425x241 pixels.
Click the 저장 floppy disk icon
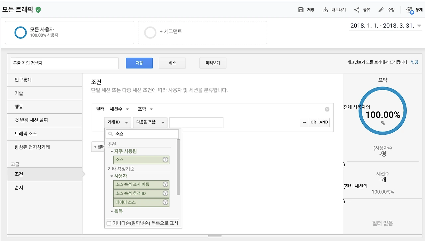tap(301, 10)
